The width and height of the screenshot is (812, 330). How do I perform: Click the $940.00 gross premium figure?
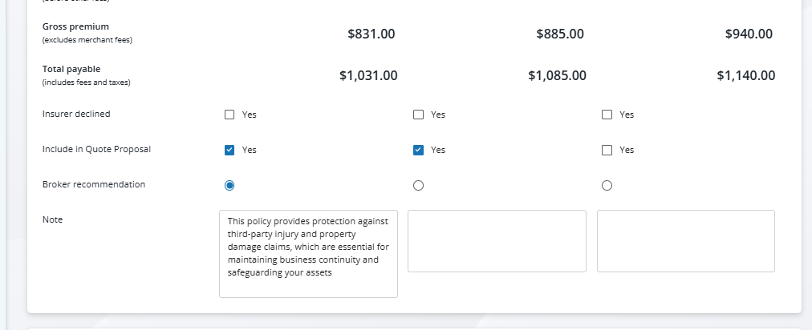click(x=748, y=34)
